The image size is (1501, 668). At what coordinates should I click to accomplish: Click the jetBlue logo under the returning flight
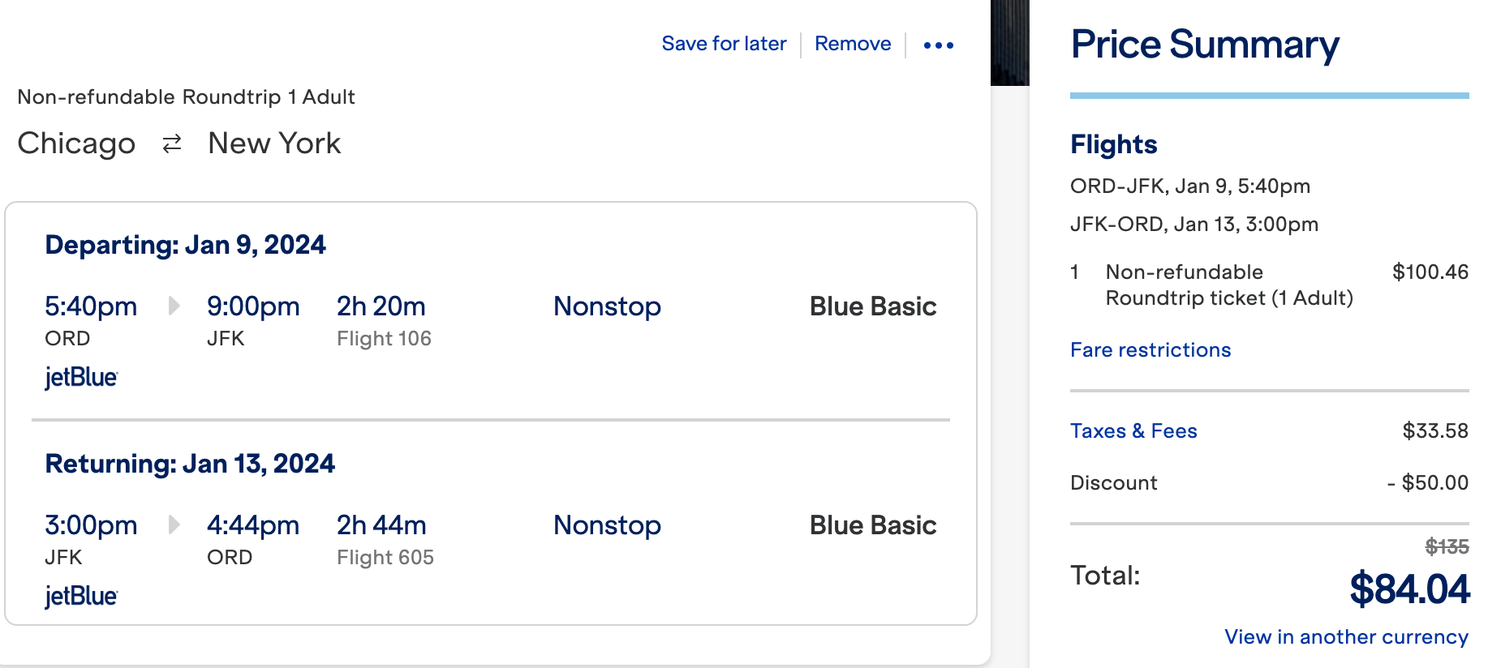point(81,597)
